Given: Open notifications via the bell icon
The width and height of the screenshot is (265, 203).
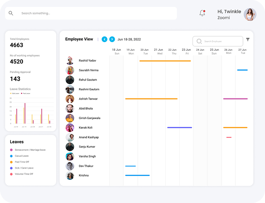Looking at the screenshot, I should click(x=202, y=13).
